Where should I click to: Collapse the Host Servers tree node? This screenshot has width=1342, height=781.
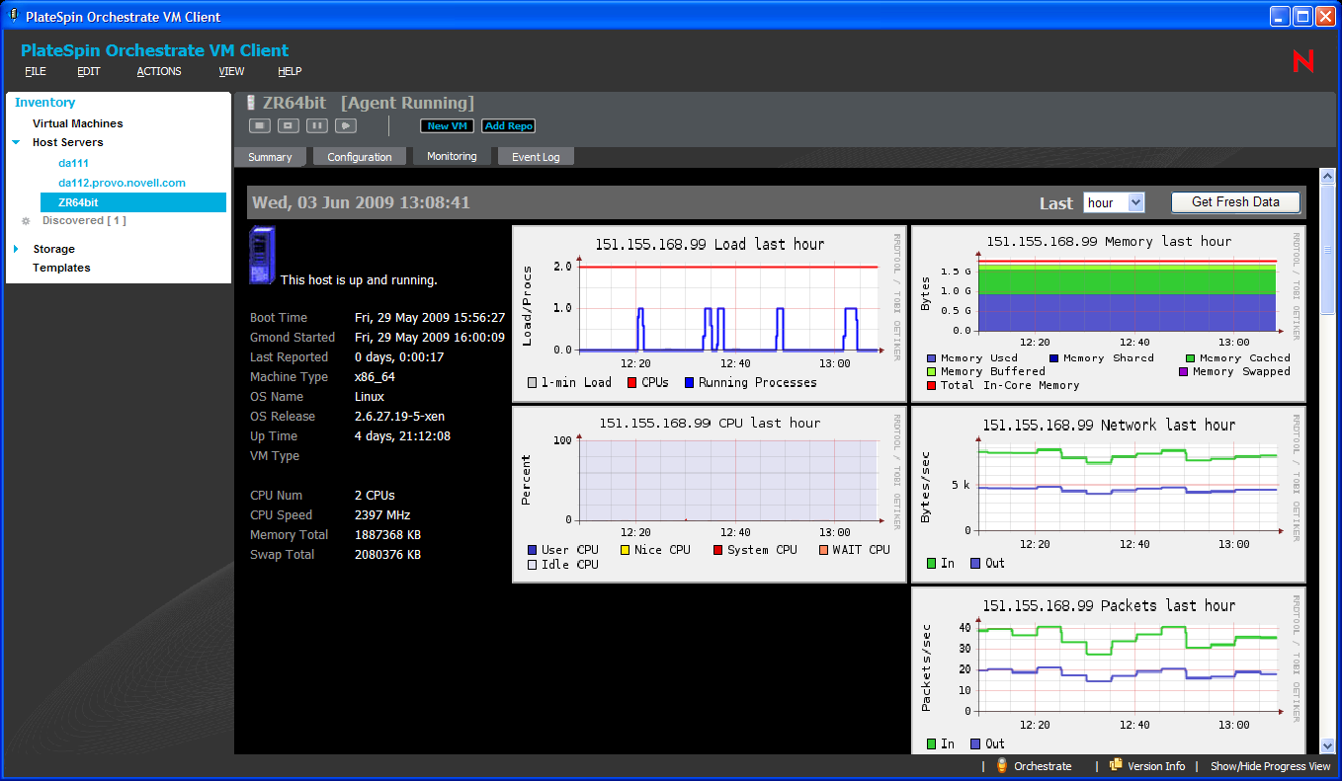click(16, 143)
